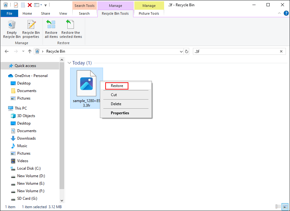Click the Recycle Bin icon in the address bar
The width and height of the screenshot is (290, 211).
point(37,51)
